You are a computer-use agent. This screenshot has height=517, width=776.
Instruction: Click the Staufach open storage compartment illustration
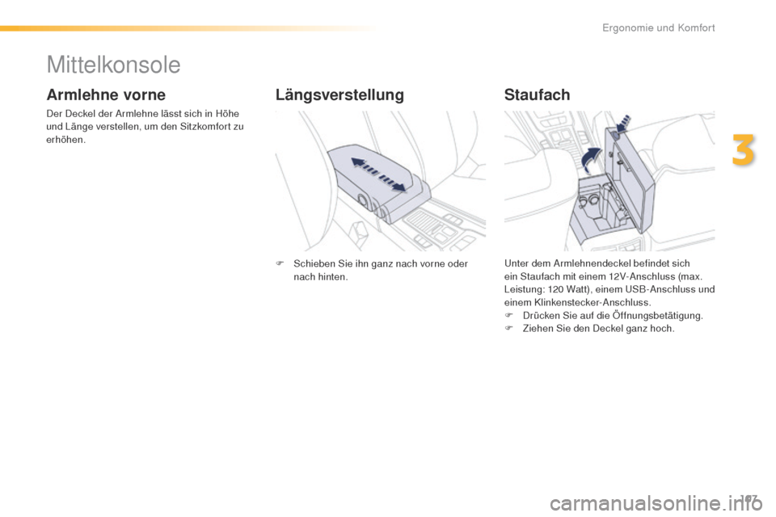pyautogui.click(x=609, y=181)
